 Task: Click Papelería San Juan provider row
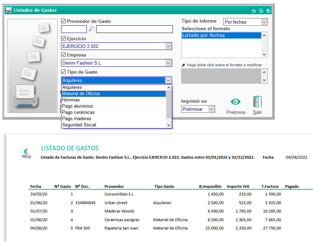coord(121,228)
